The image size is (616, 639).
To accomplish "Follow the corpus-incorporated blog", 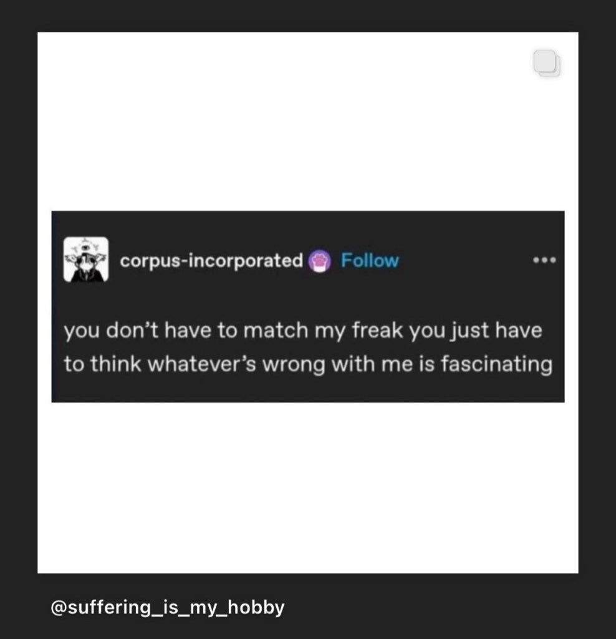I will [370, 260].
